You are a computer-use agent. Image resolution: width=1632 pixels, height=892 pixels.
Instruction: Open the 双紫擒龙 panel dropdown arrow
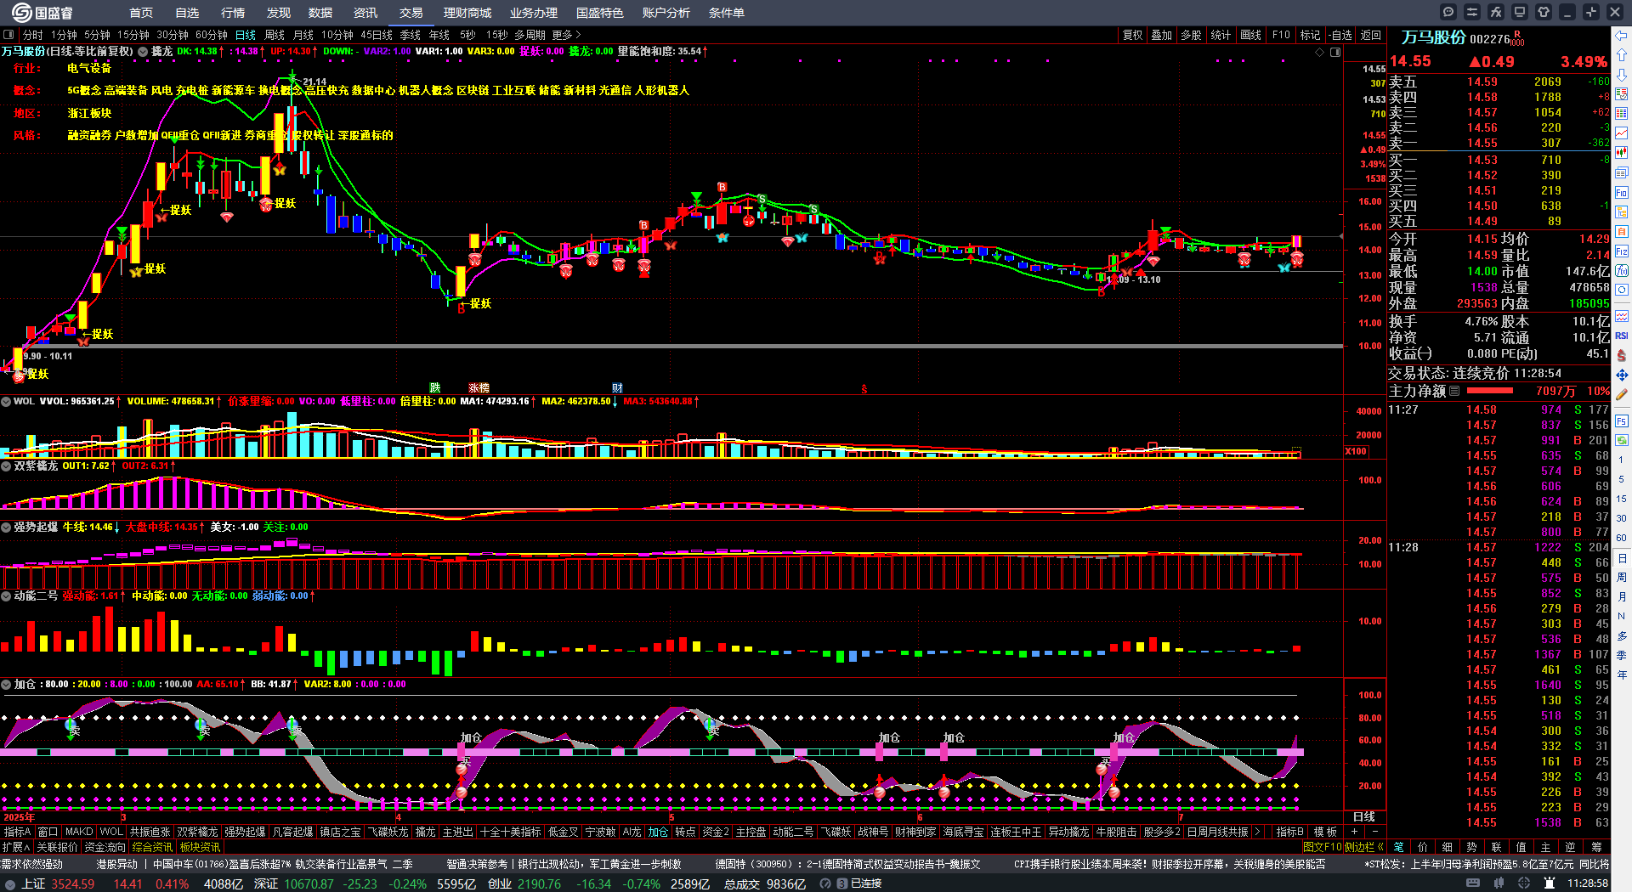pos(6,466)
